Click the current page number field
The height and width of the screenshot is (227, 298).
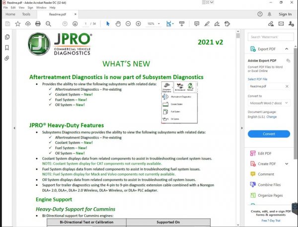pyautogui.click(x=85, y=24)
